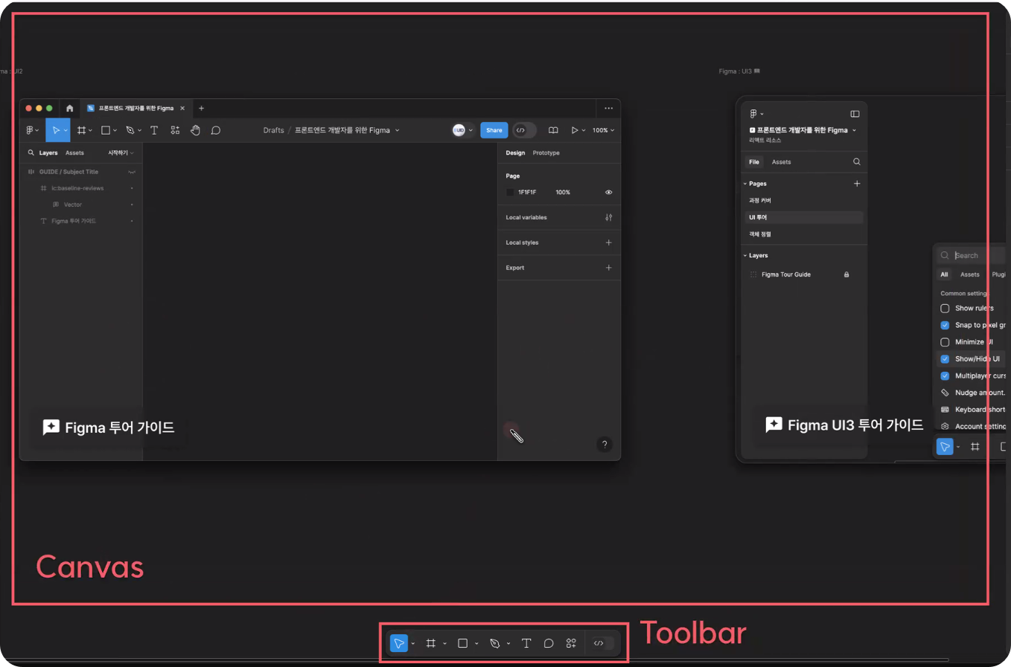Viewport: 1011px width, 667px height.
Task: Select Rectangle tool in UI2 window toolbar
Action: [x=106, y=130]
